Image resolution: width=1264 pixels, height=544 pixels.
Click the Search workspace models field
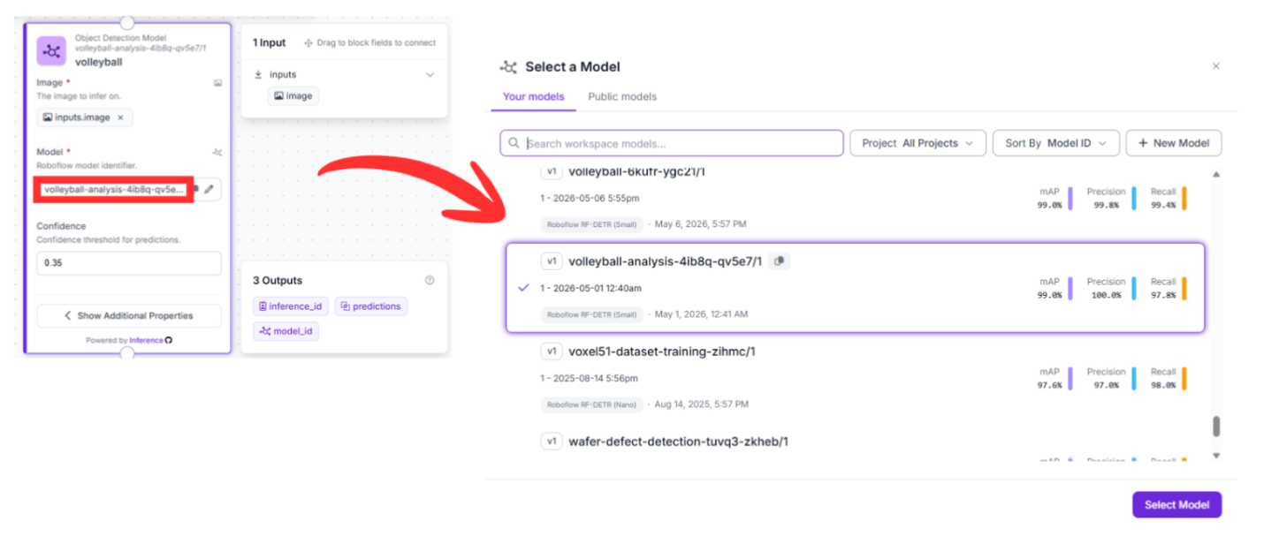tap(672, 143)
